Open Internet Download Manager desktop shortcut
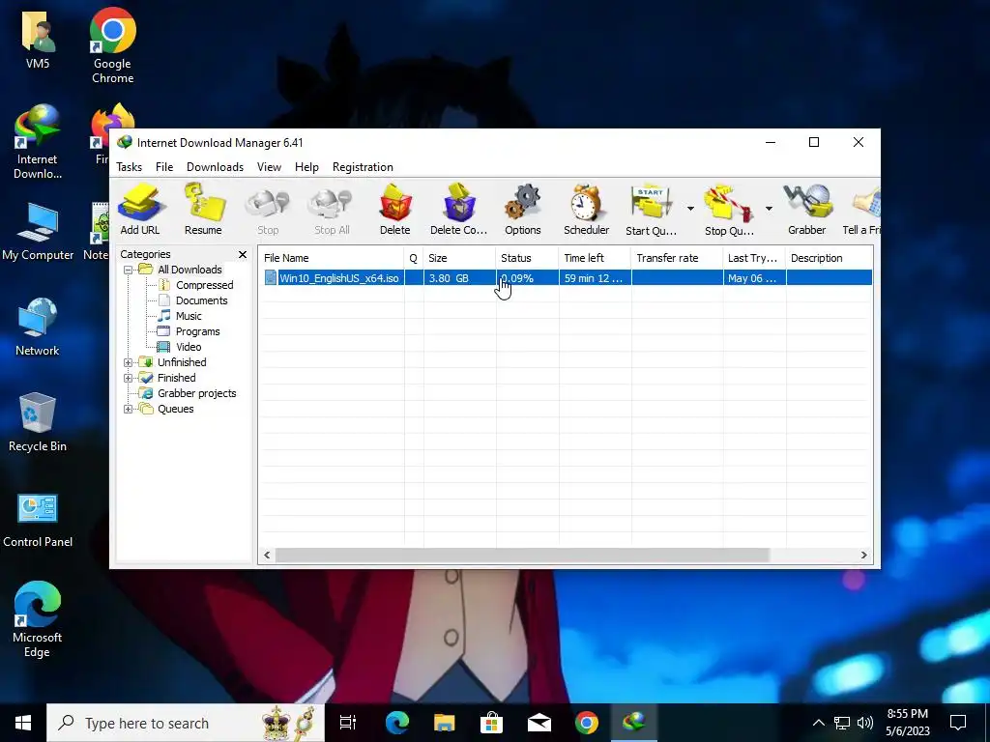 pyautogui.click(x=38, y=143)
